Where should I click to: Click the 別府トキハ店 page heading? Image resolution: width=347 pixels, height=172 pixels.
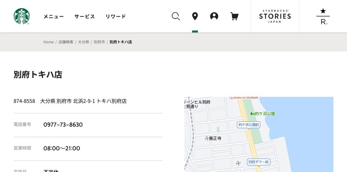pos(38,75)
